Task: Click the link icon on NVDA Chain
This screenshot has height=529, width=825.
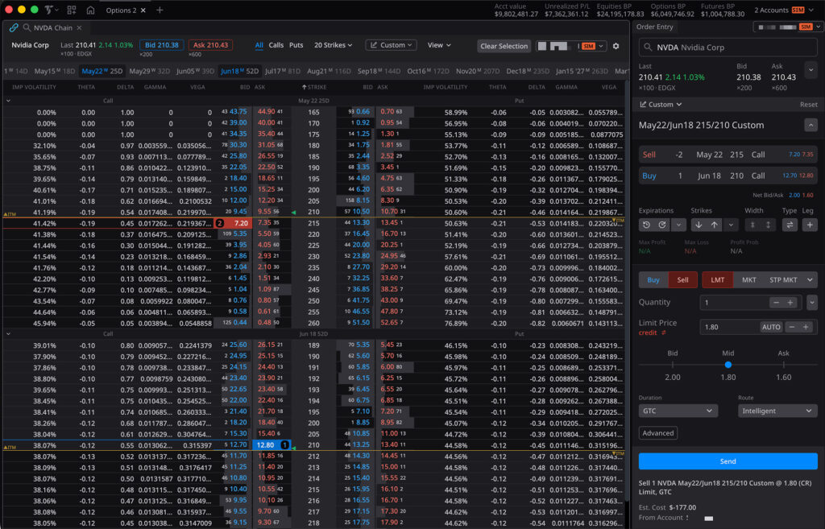Action: click(x=13, y=27)
